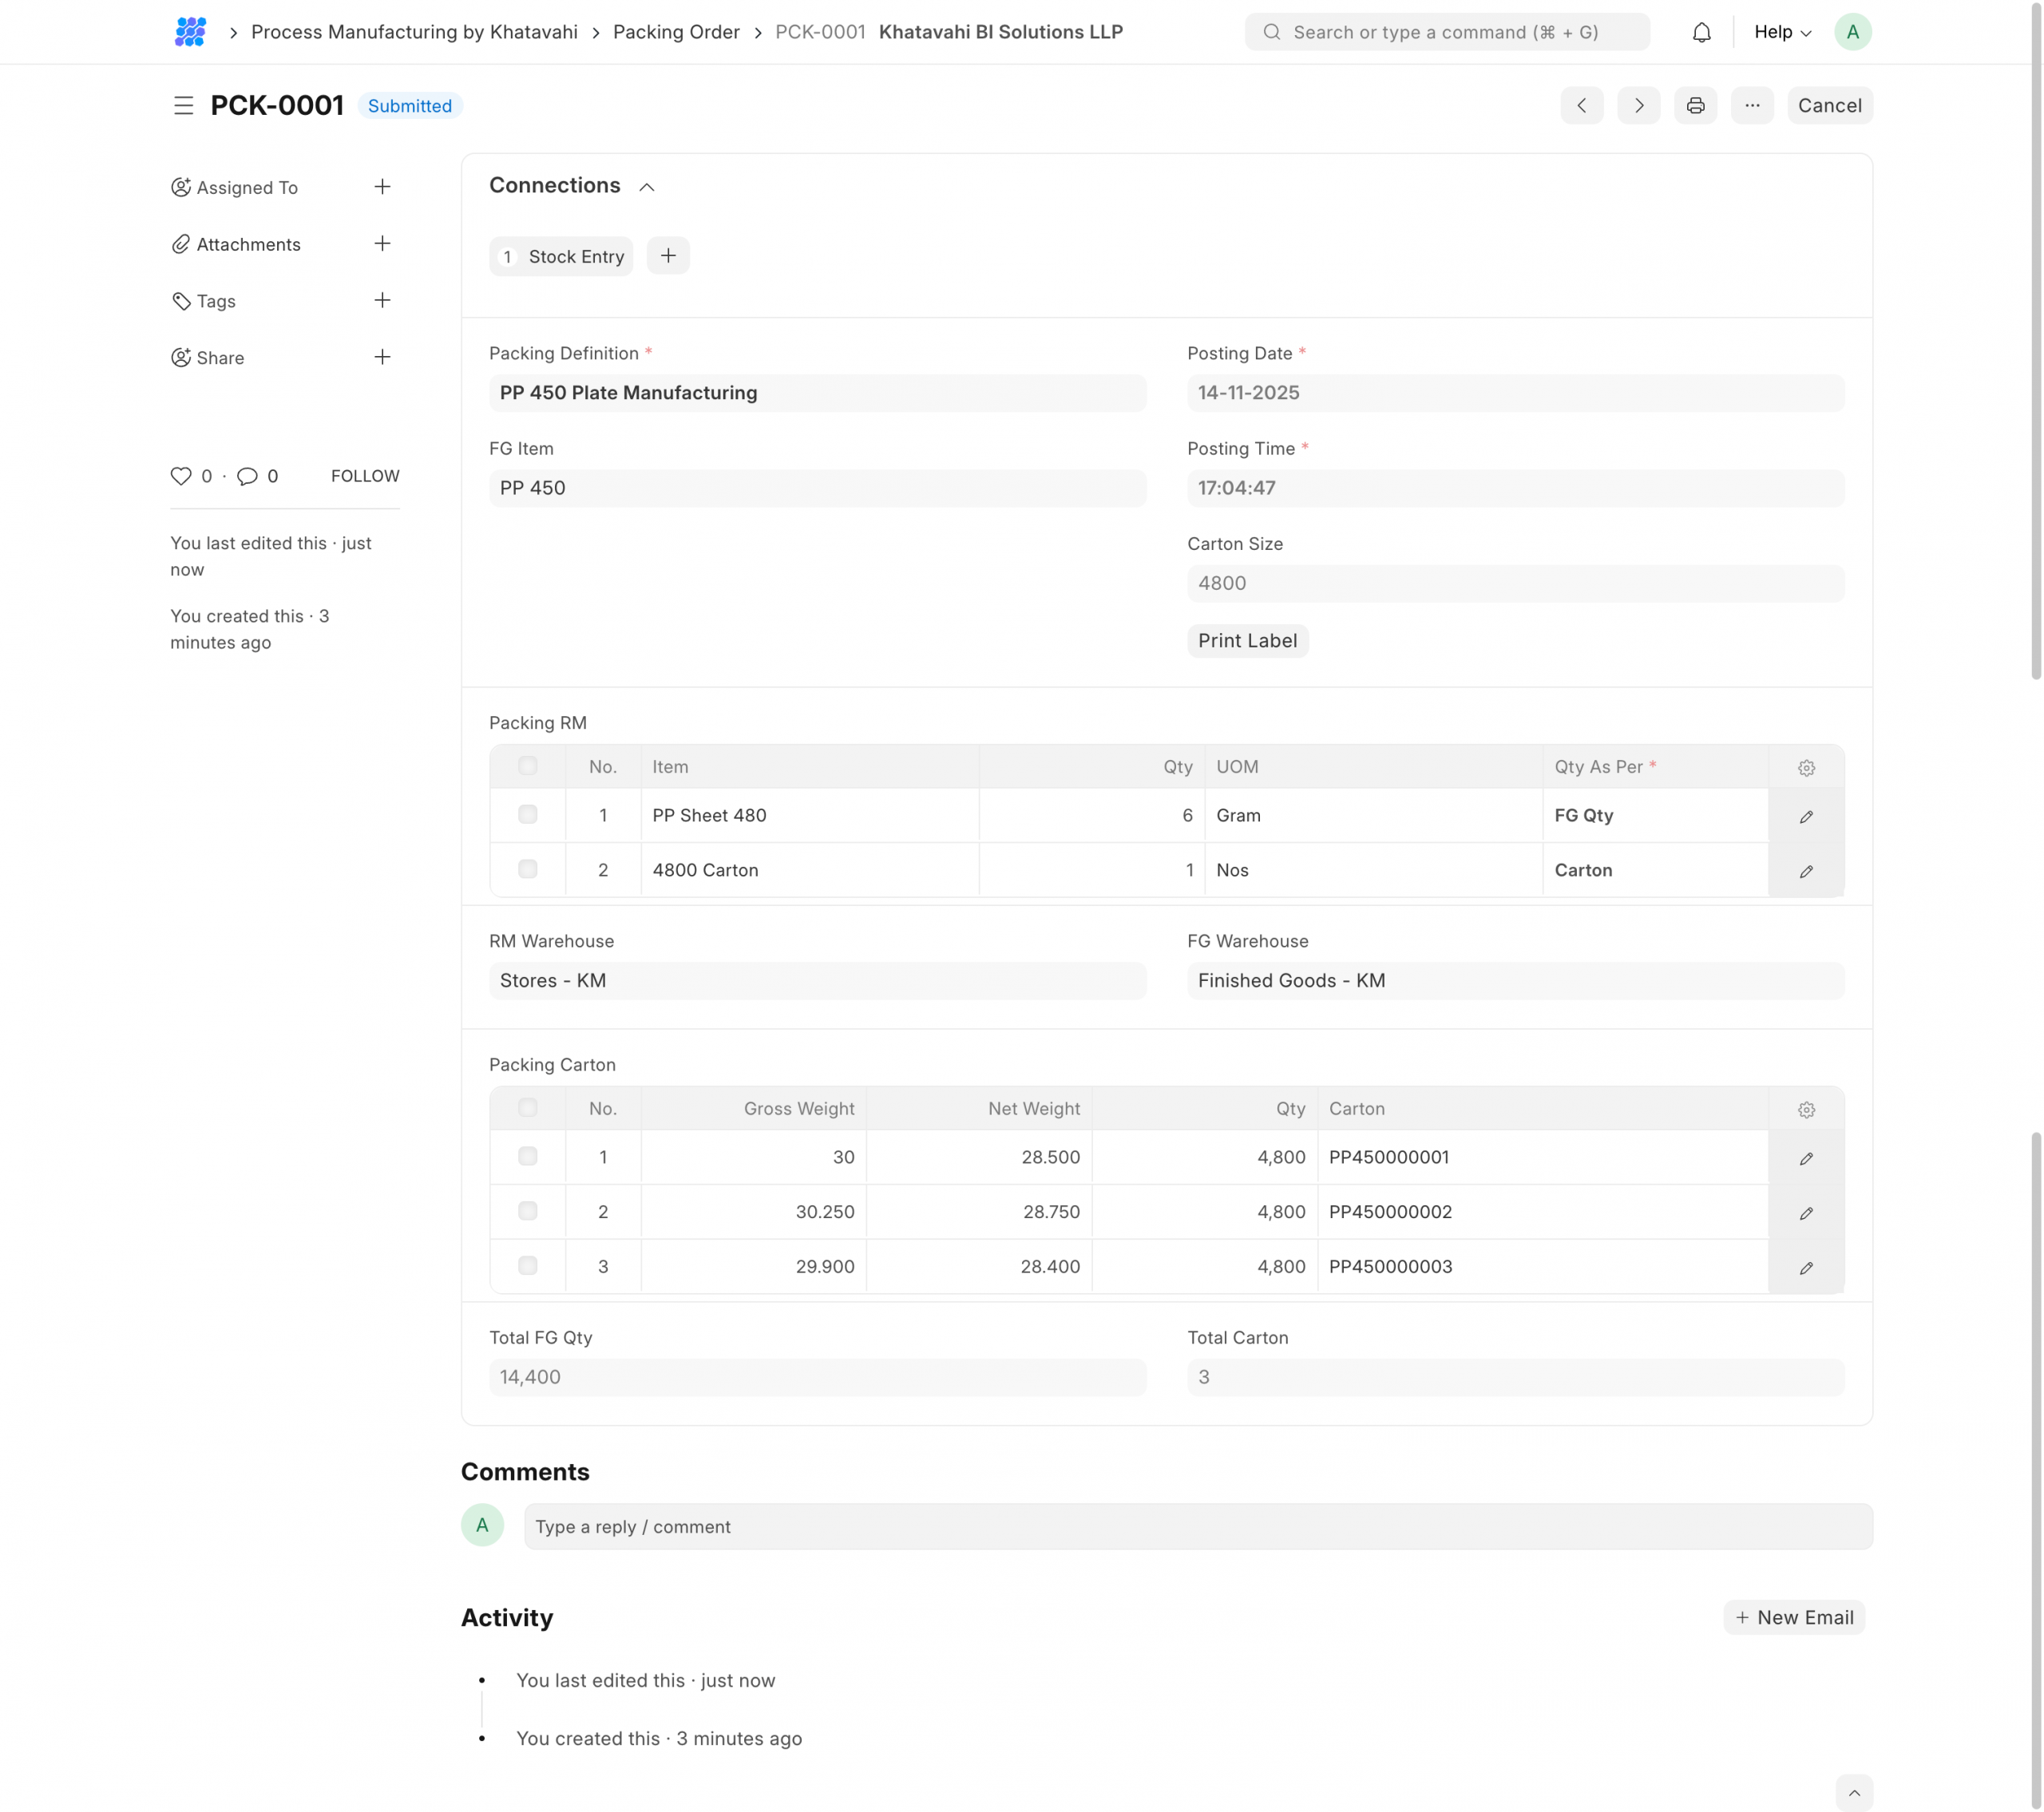2044x1812 pixels.
Task: Navigate to Packing Order breadcrumb
Action: point(676,32)
